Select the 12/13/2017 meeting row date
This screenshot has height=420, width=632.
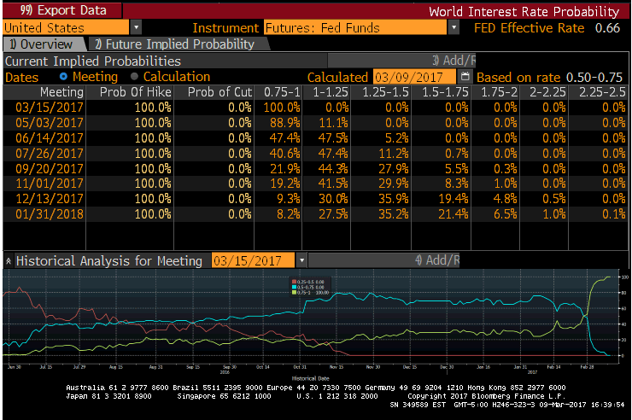point(50,199)
